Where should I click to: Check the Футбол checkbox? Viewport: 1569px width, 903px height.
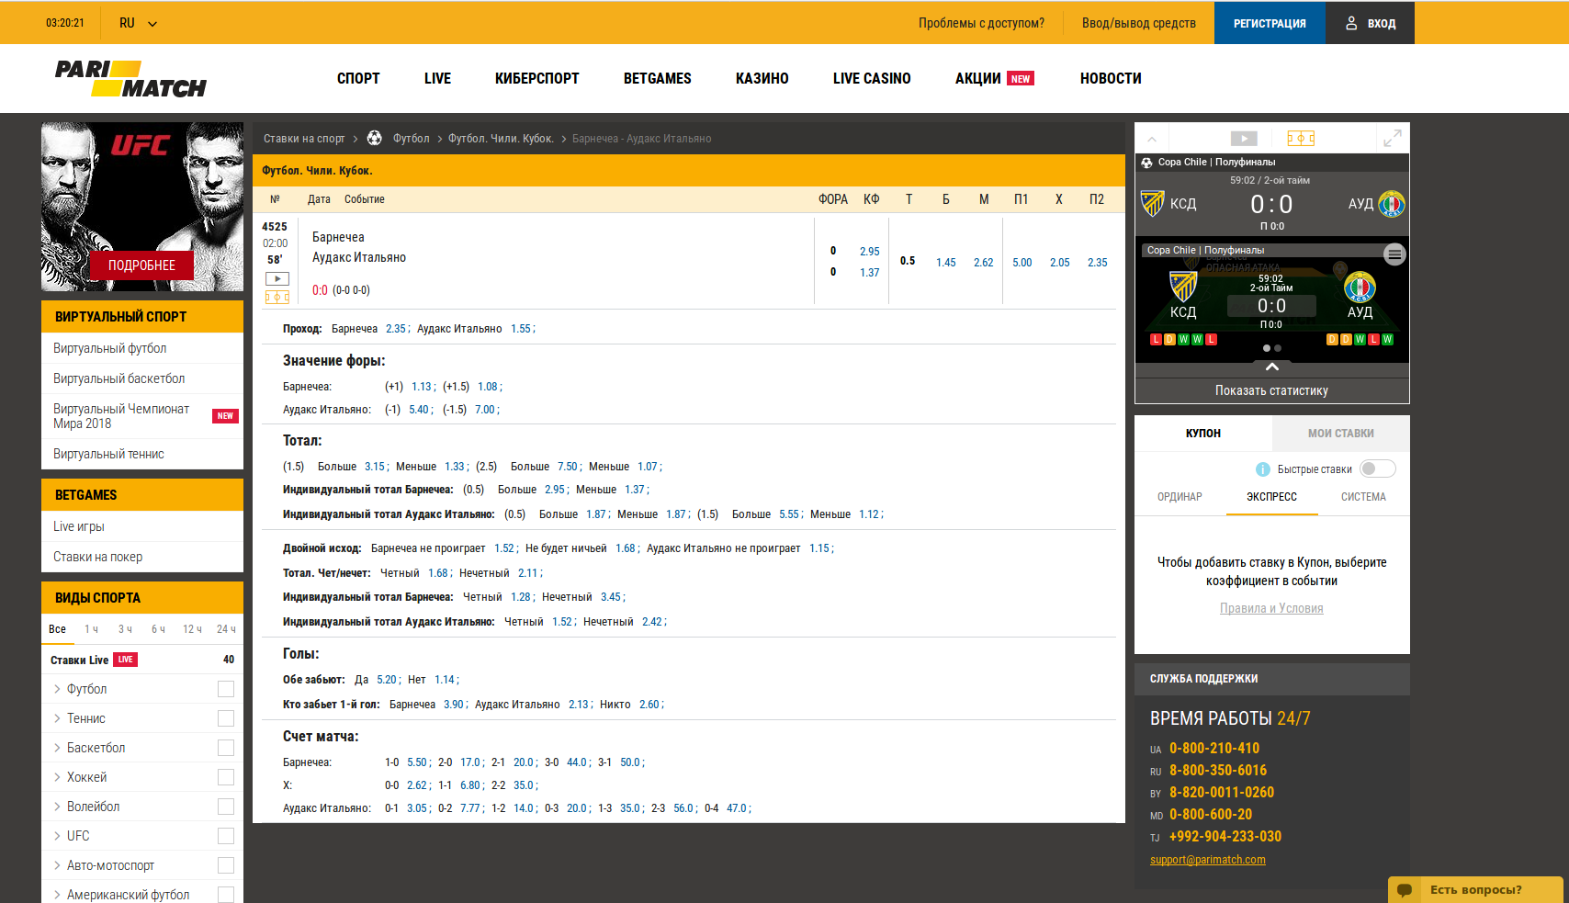226,689
